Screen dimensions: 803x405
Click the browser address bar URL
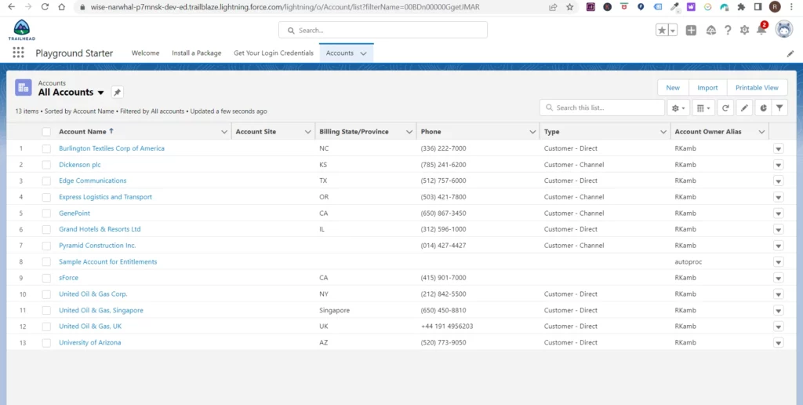(285, 7)
